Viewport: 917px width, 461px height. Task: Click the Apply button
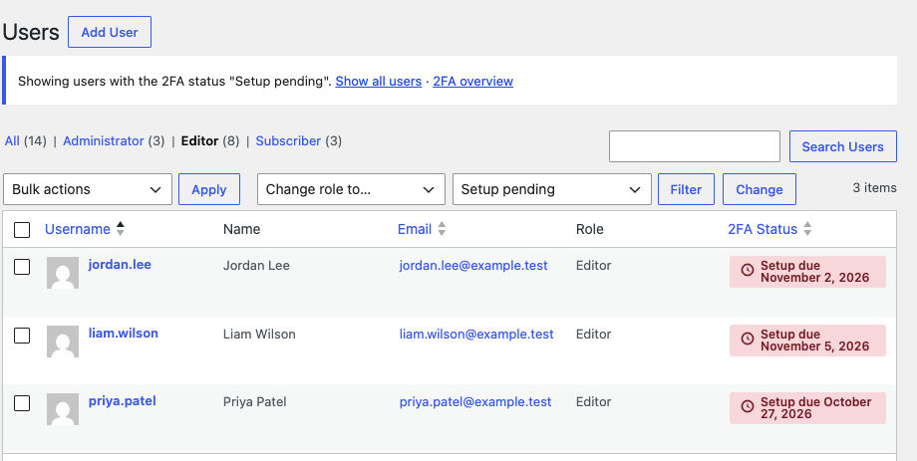pos(209,189)
